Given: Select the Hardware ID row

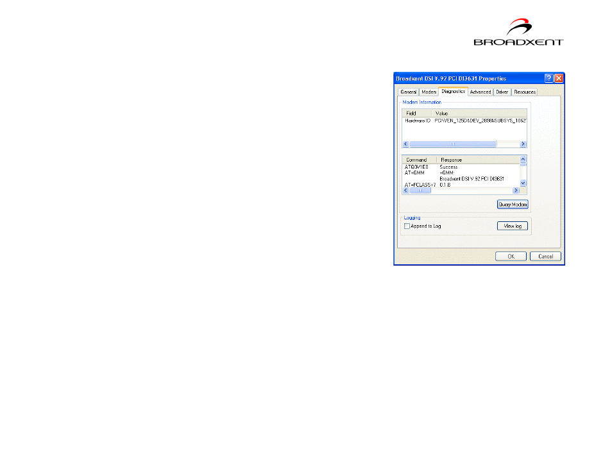Looking at the screenshot, I should tap(464, 121).
